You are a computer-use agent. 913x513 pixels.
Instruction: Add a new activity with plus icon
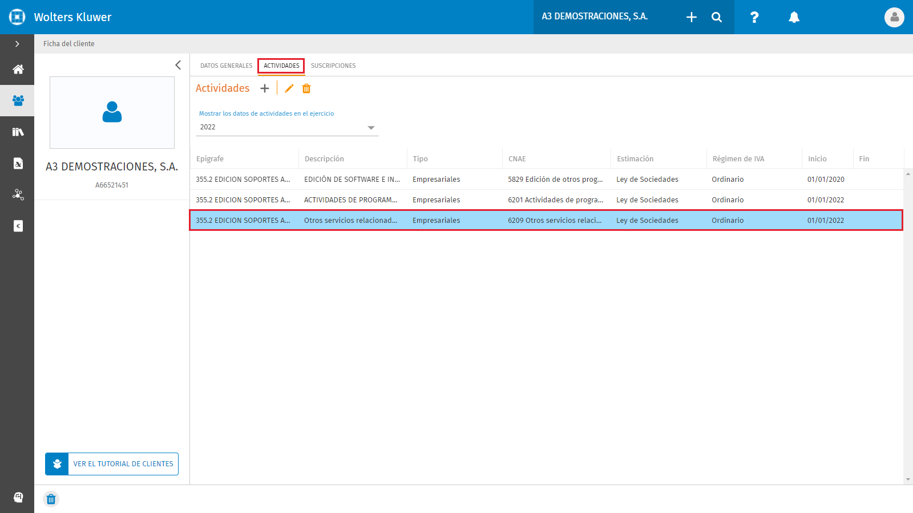265,88
